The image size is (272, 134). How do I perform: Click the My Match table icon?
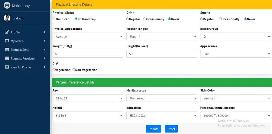(x=7, y=41)
